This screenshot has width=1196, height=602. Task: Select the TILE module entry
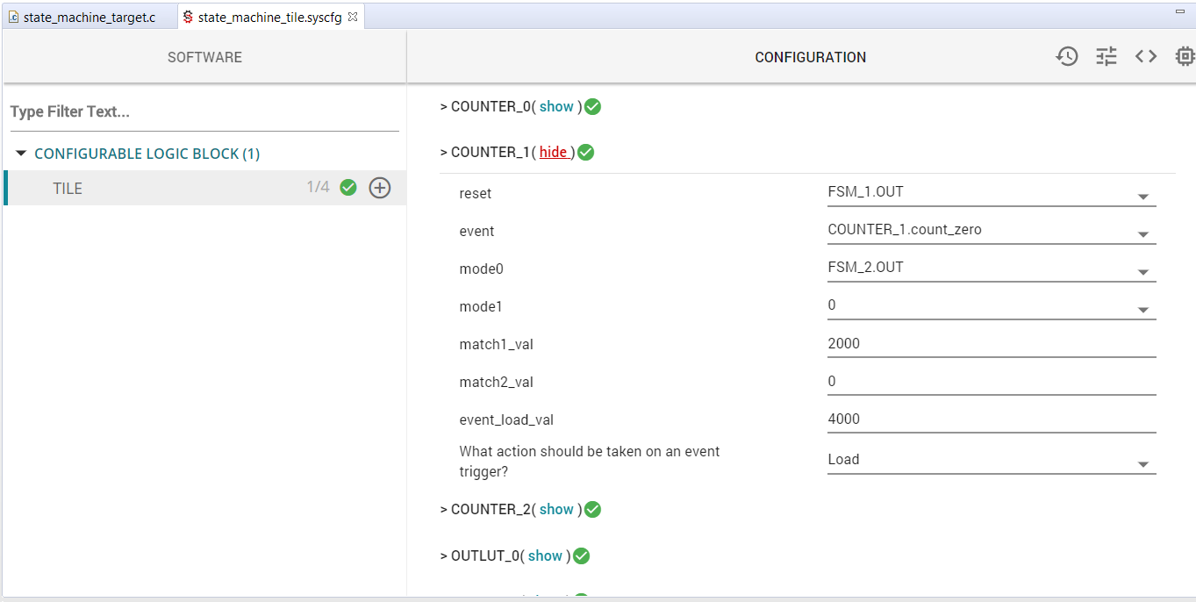click(68, 189)
